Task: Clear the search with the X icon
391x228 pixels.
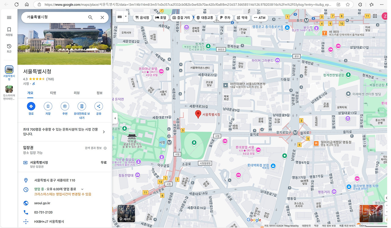Action: click(x=102, y=17)
